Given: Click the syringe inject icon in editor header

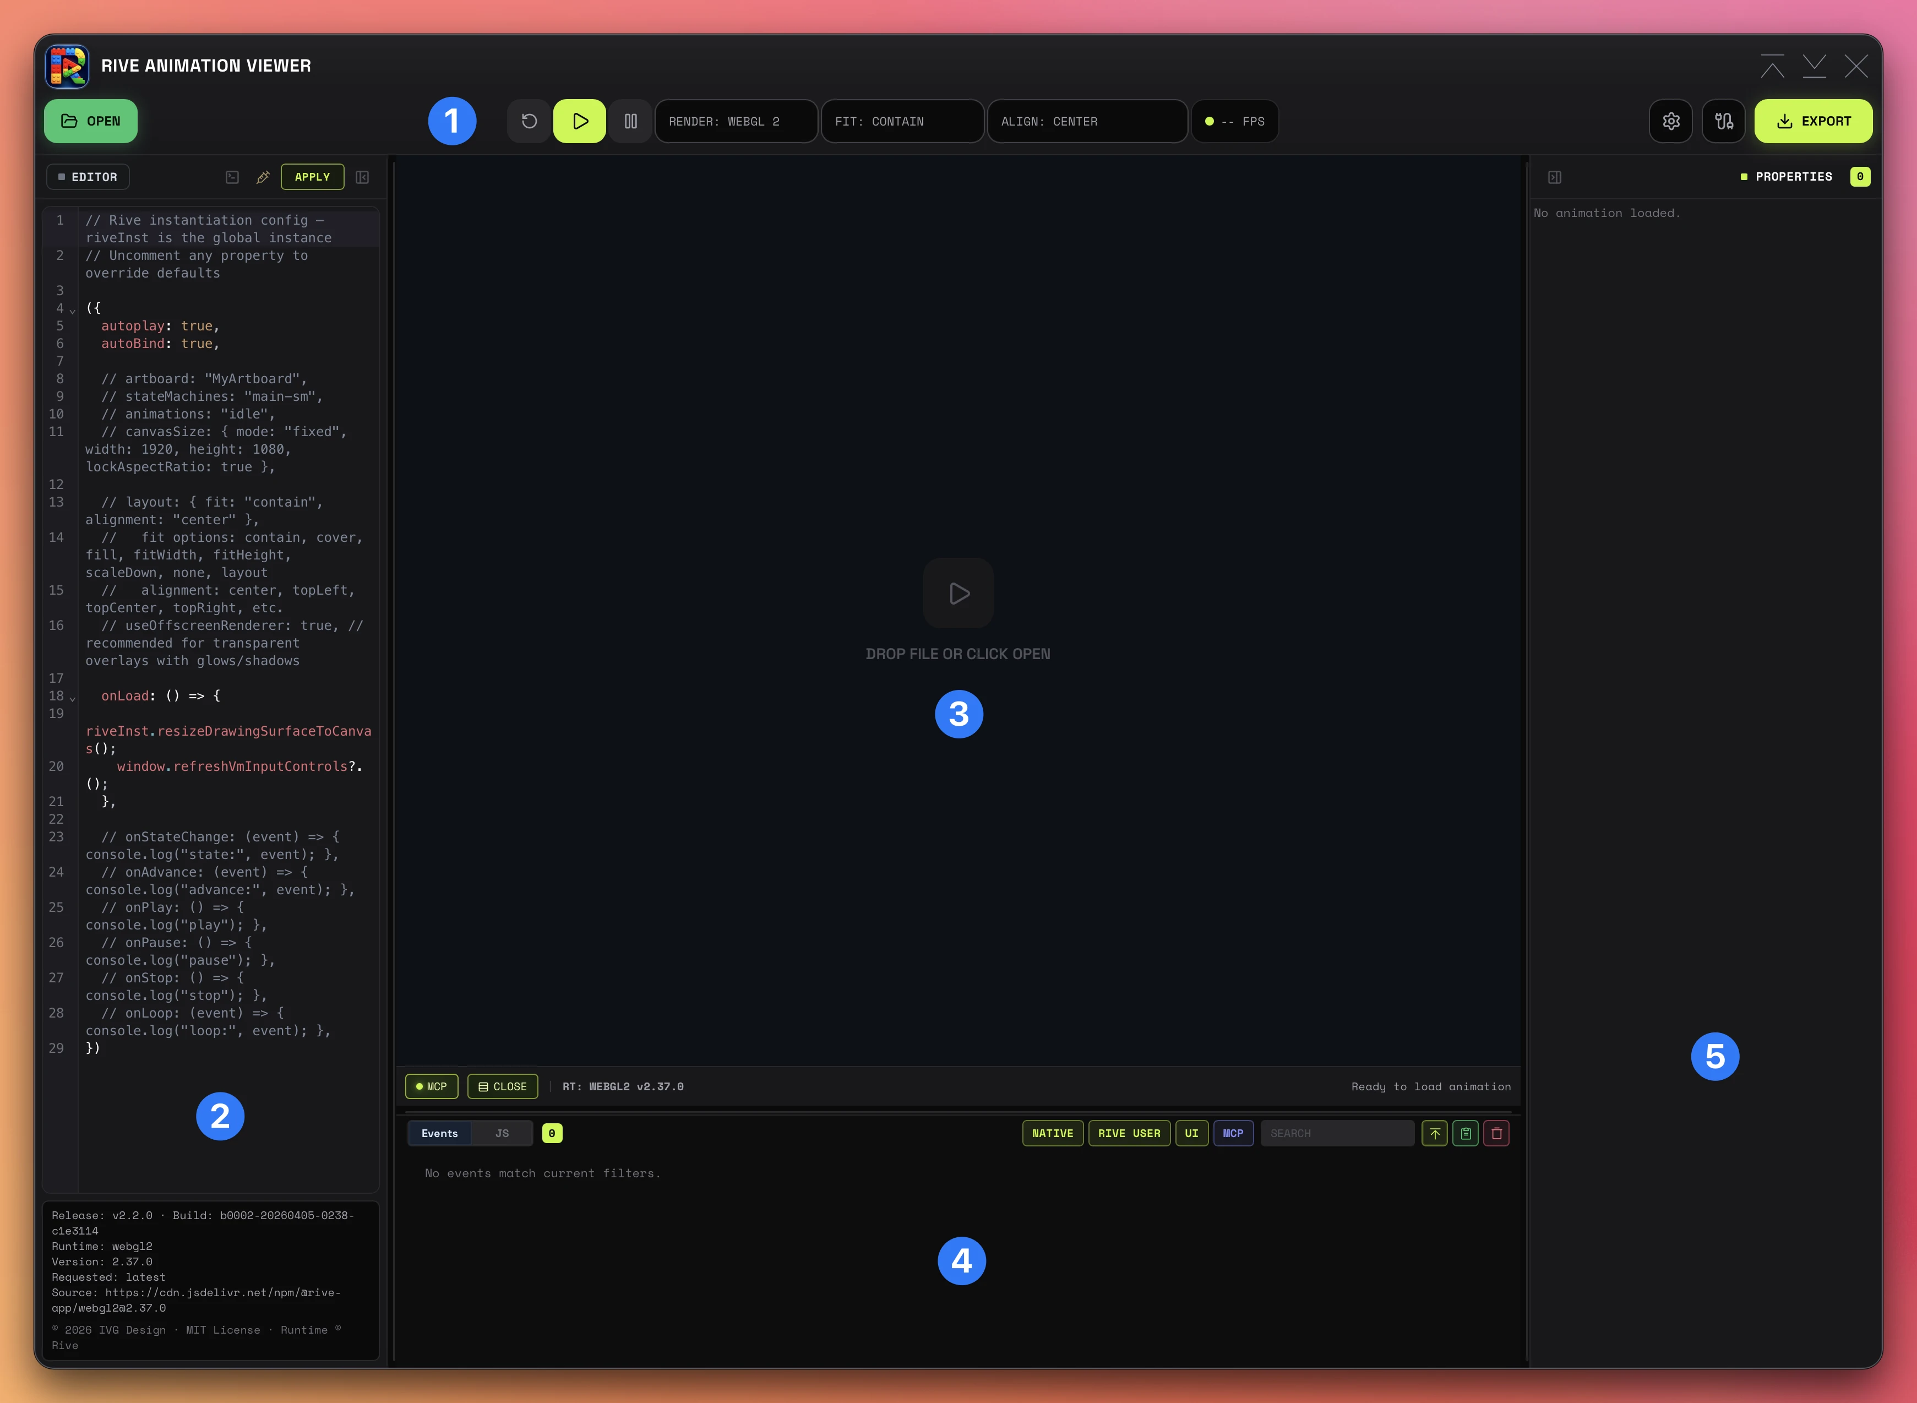Looking at the screenshot, I should pyautogui.click(x=263, y=177).
